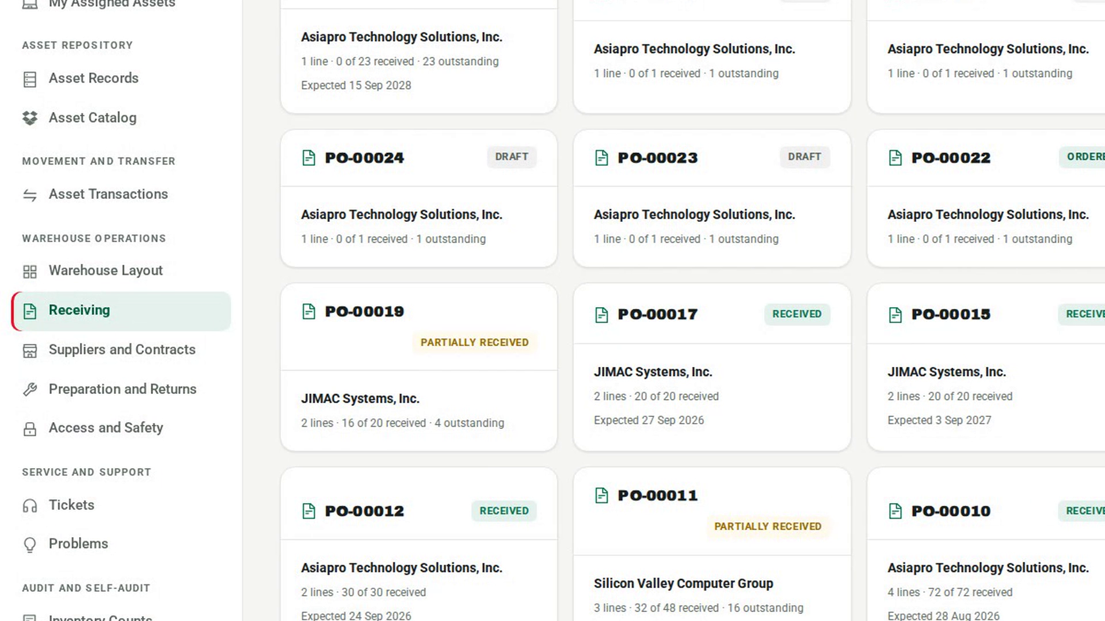1105x621 pixels.
Task: Click the Warehouse Layout grid icon
Action: (x=30, y=271)
